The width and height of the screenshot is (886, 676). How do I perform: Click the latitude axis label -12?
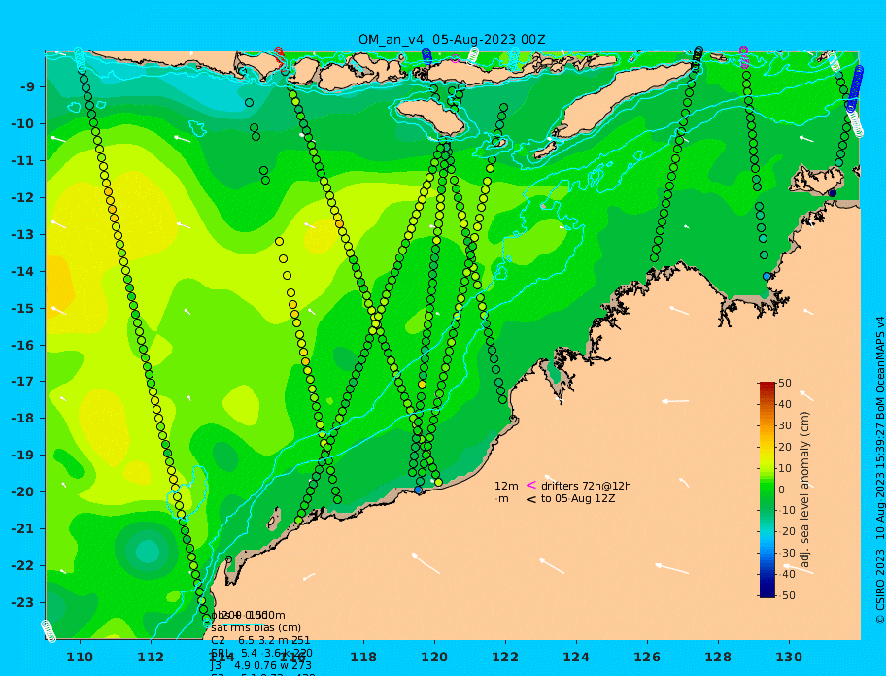pos(23,198)
